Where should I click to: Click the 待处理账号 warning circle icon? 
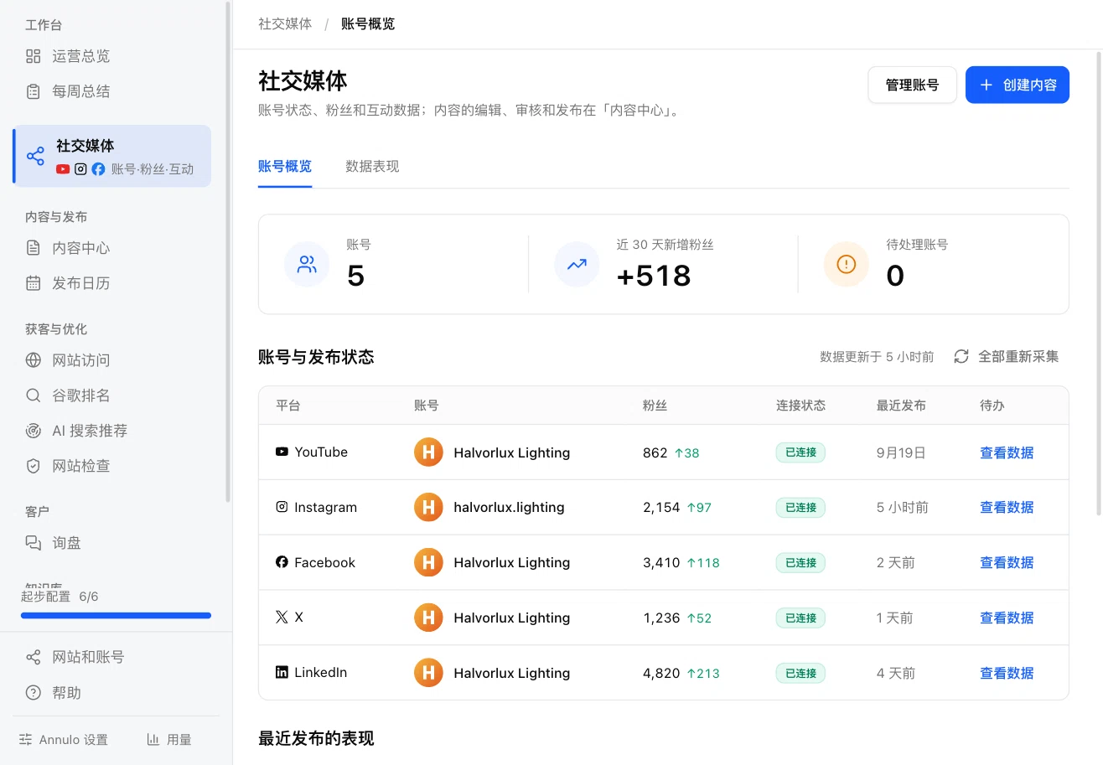847,265
